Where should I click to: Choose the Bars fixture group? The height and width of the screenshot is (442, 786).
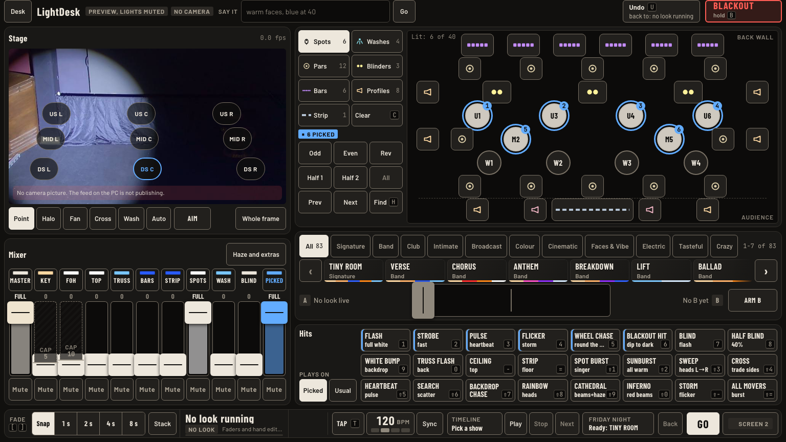click(324, 91)
